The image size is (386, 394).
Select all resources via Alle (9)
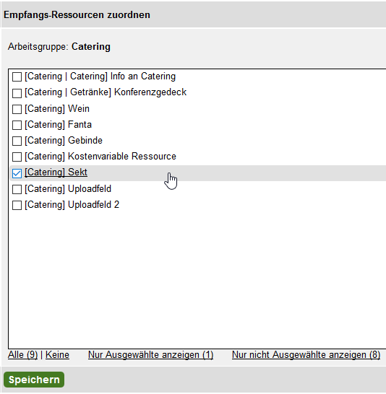(x=22, y=355)
